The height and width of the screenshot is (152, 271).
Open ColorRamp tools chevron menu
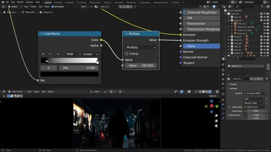pyautogui.click(x=58, y=54)
